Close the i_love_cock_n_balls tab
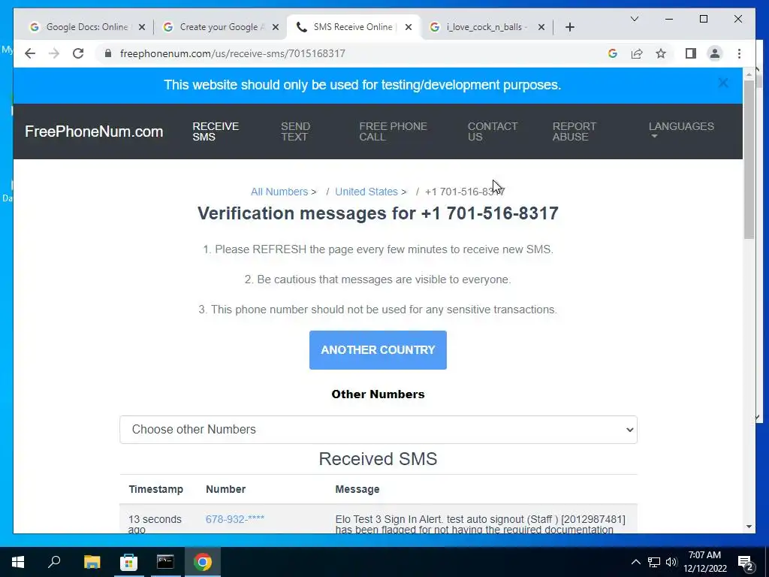The image size is (769, 577). tap(541, 27)
